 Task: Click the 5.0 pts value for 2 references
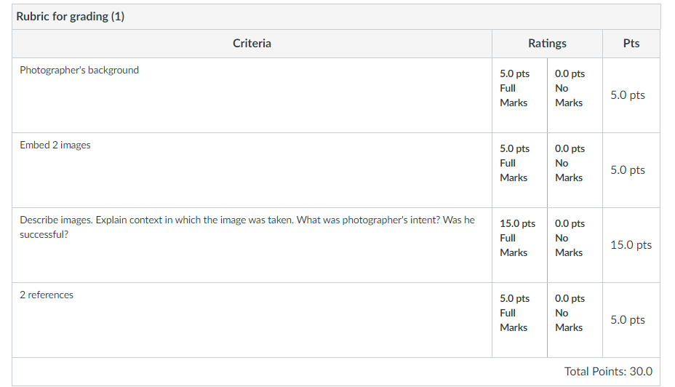pyautogui.click(x=628, y=320)
